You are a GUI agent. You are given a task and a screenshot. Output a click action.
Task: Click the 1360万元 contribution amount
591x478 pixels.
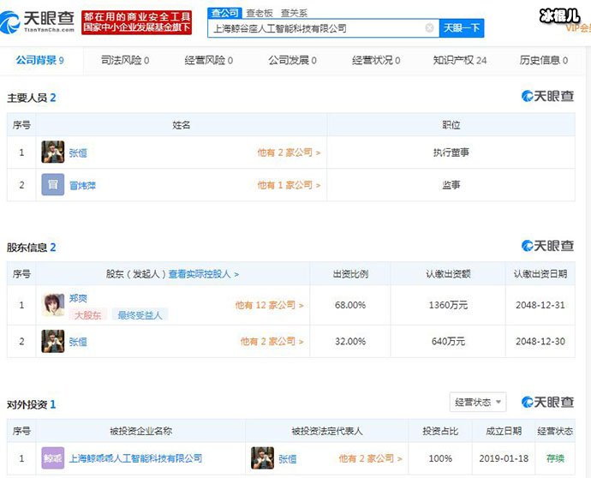tap(448, 305)
